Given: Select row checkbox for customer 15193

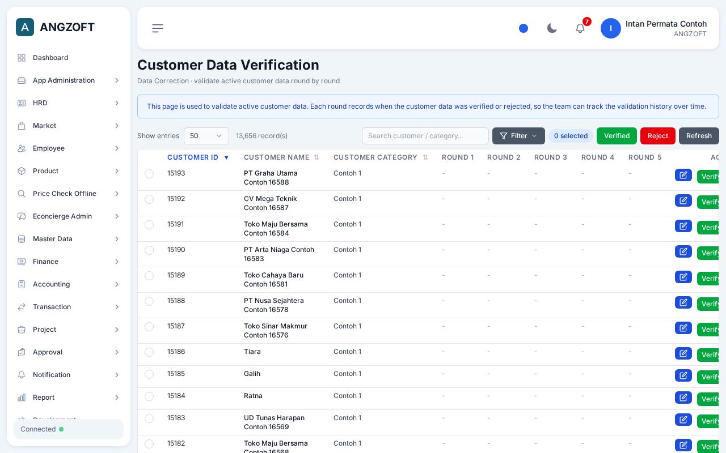Looking at the screenshot, I should coord(149,174).
